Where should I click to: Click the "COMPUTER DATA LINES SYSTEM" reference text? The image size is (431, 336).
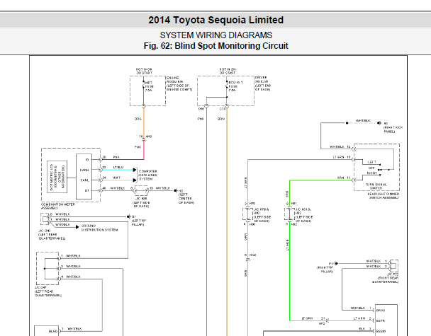point(148,175)
